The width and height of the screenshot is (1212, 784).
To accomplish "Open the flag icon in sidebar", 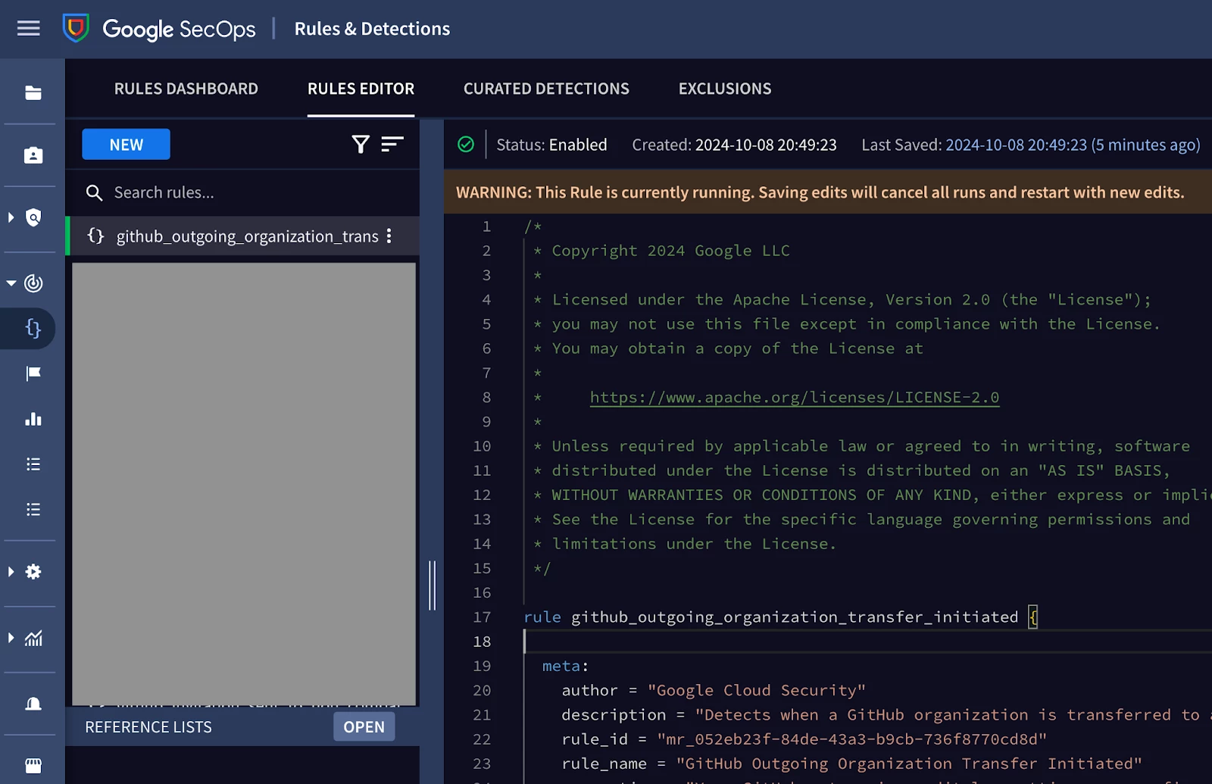I will [33, 373].
